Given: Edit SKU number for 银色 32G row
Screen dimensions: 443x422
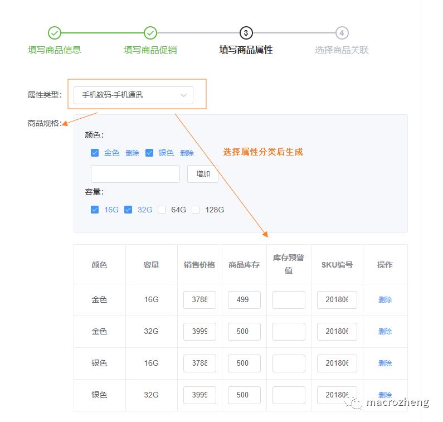Looking at the screenshot, I should point(337,395).
